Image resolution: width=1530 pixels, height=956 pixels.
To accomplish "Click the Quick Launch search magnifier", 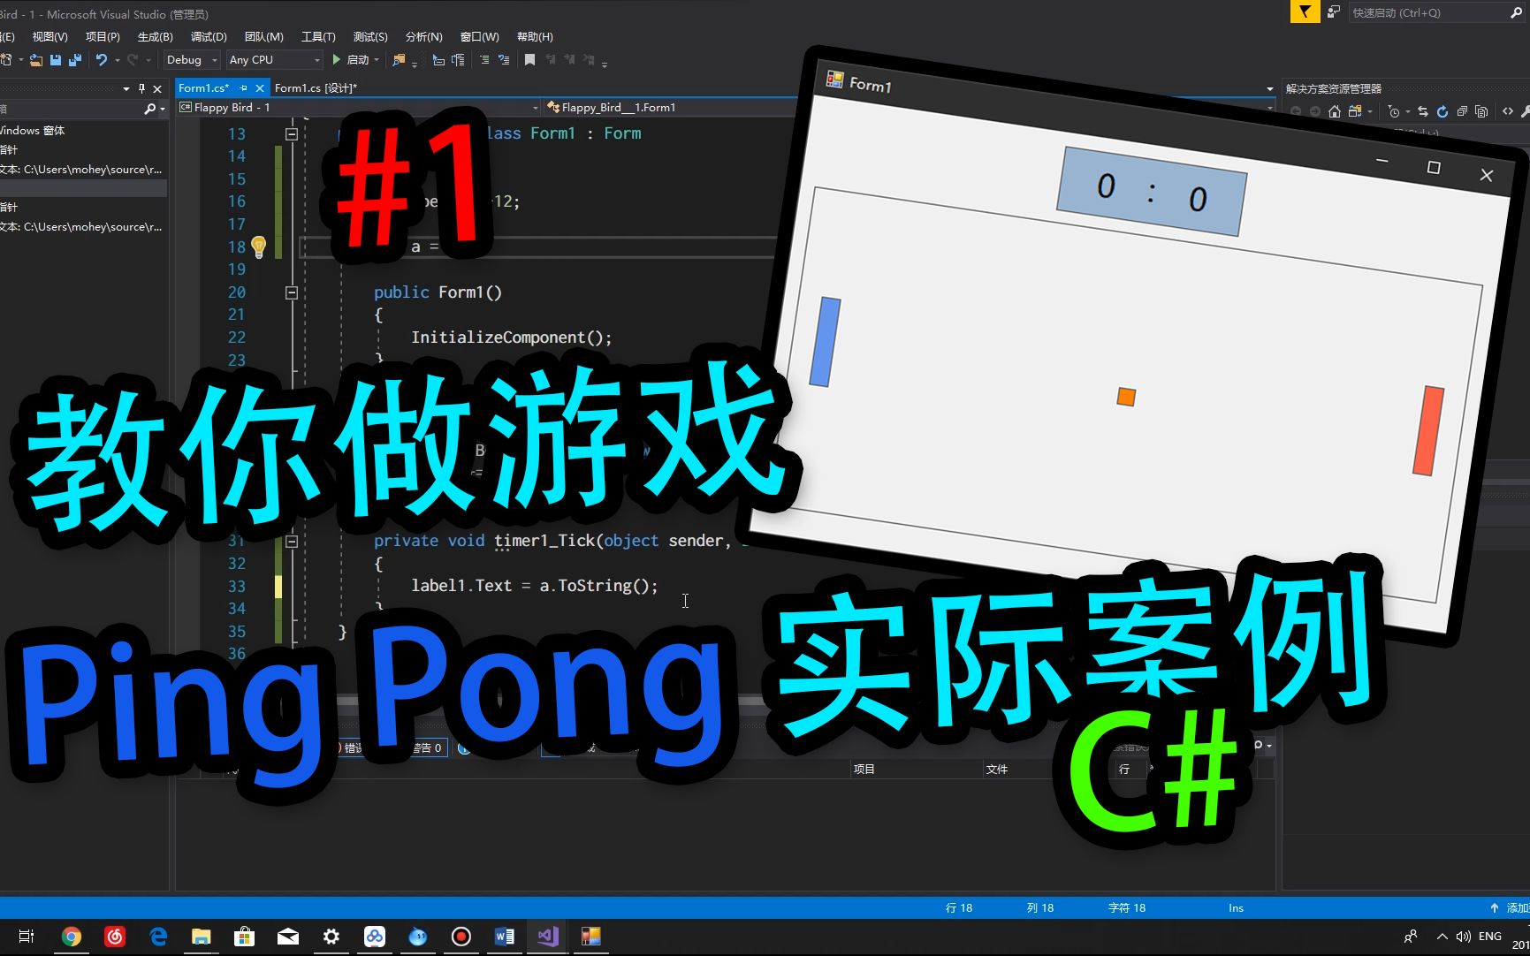I will click(x=1516, y=12).
